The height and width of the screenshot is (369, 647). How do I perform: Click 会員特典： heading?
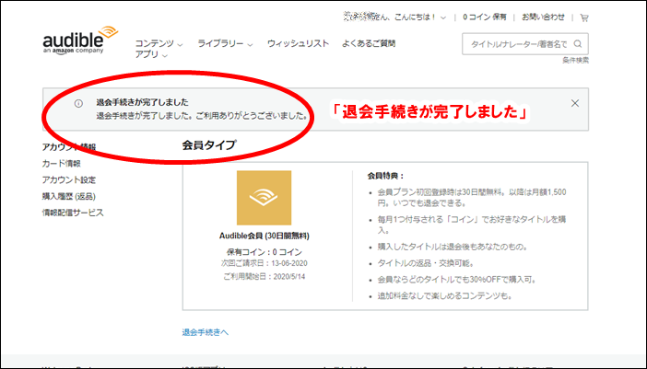click(386, 176)
